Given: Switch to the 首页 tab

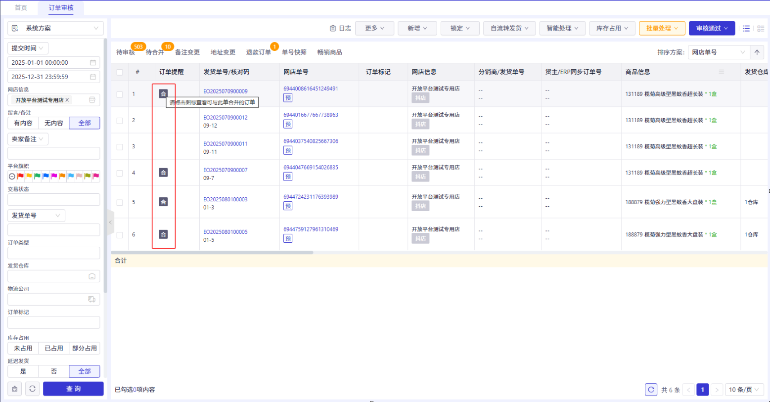Looking at the screenshot, I should tap(21, 8).
